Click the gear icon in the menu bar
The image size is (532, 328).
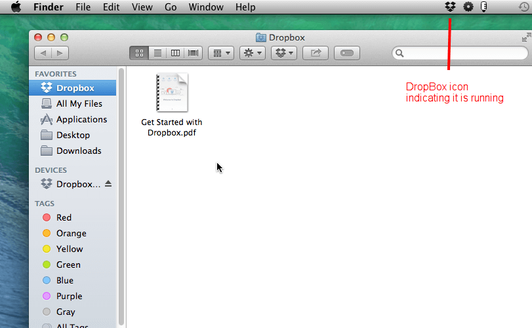pyautogui.click(x=468, y=7)
